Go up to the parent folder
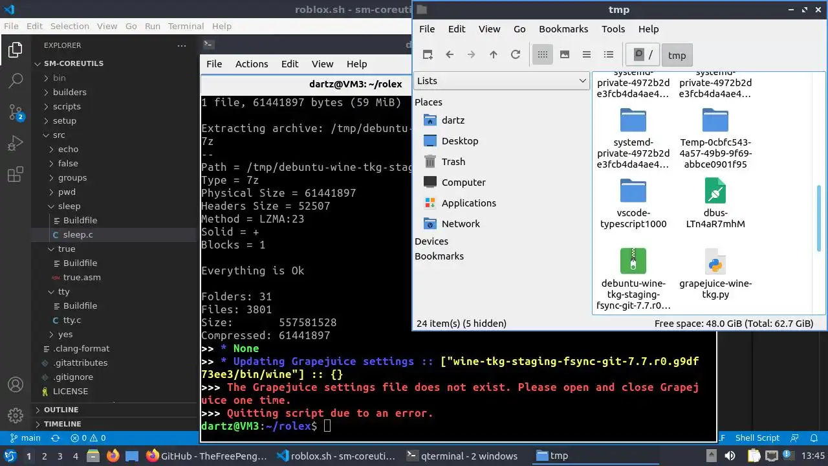This screenshot has width=828, height=466. [494, 54]
